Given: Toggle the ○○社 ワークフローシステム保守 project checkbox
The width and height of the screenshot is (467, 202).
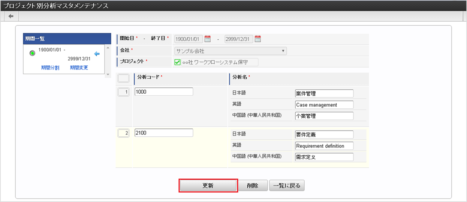Looking at the screenshot, I should click(x=178, y=62).
